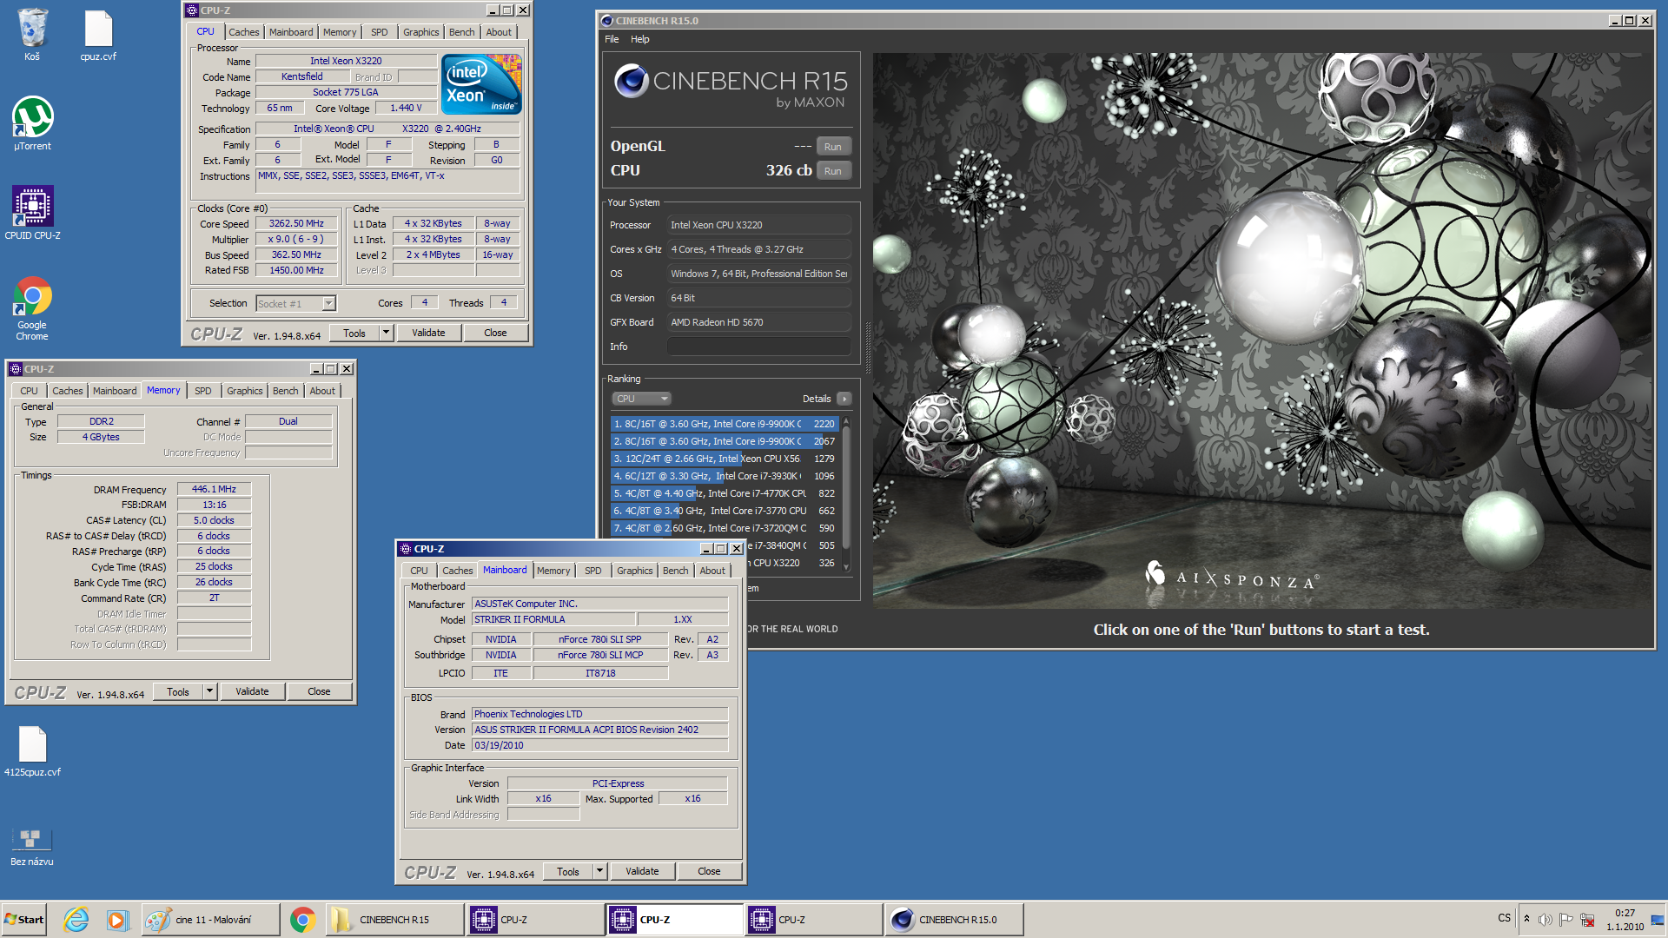The image size is (1668, 938).
Task: Open Tools dropdown arrow in Memory tab window
Action: pos(209,691)
